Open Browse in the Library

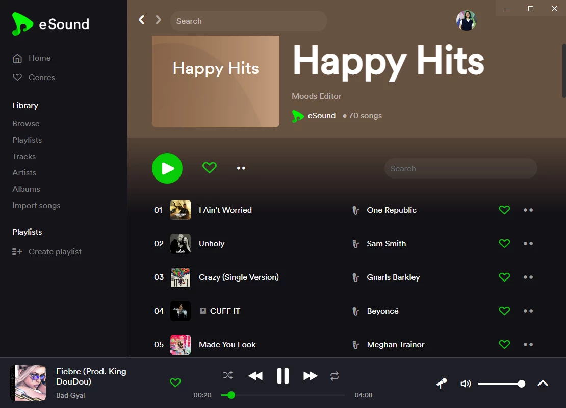[x=26, y=124]
